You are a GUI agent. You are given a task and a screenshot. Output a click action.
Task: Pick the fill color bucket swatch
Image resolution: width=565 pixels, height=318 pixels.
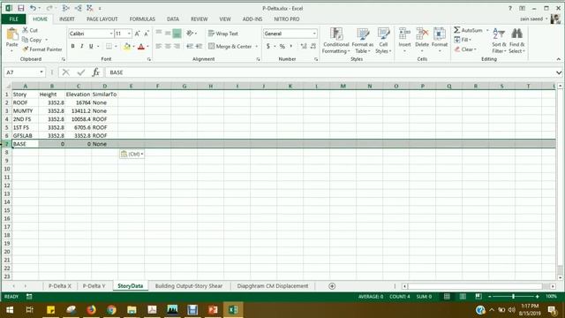click(127, 46)
